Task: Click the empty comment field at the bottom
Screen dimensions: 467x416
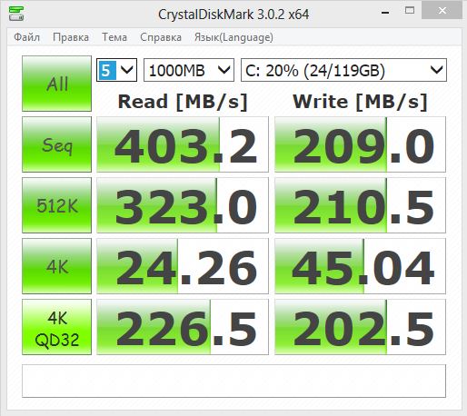Action: [233, 381]
